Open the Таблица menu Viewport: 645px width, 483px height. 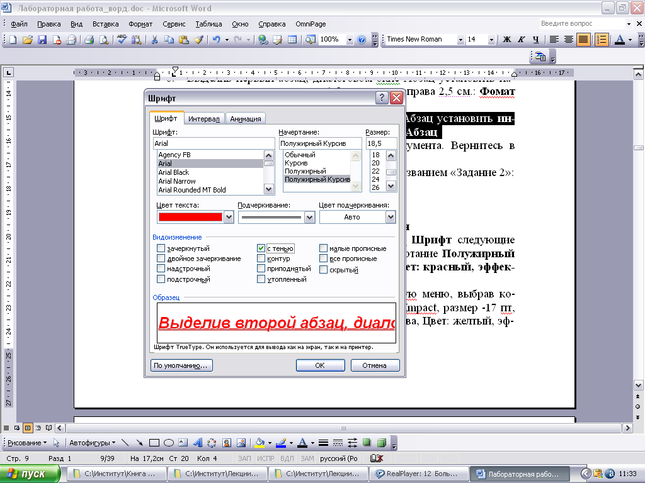tap(208, 24)
